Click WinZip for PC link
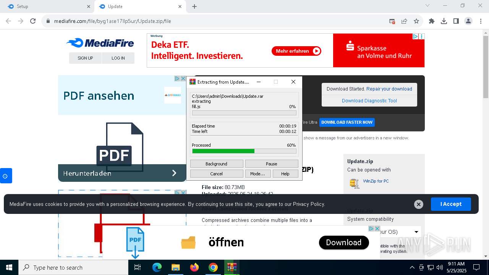The height and width of the screenshot is (275, 489). (x=376, y=181)
